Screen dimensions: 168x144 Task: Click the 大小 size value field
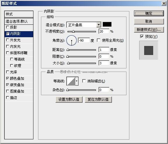[x=104, y=63]
